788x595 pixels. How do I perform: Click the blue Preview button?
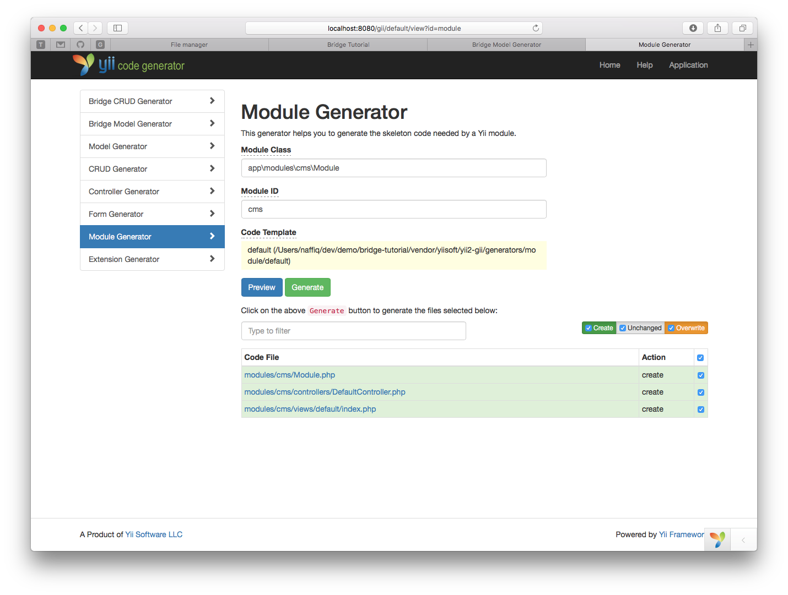tap(262, 287)
